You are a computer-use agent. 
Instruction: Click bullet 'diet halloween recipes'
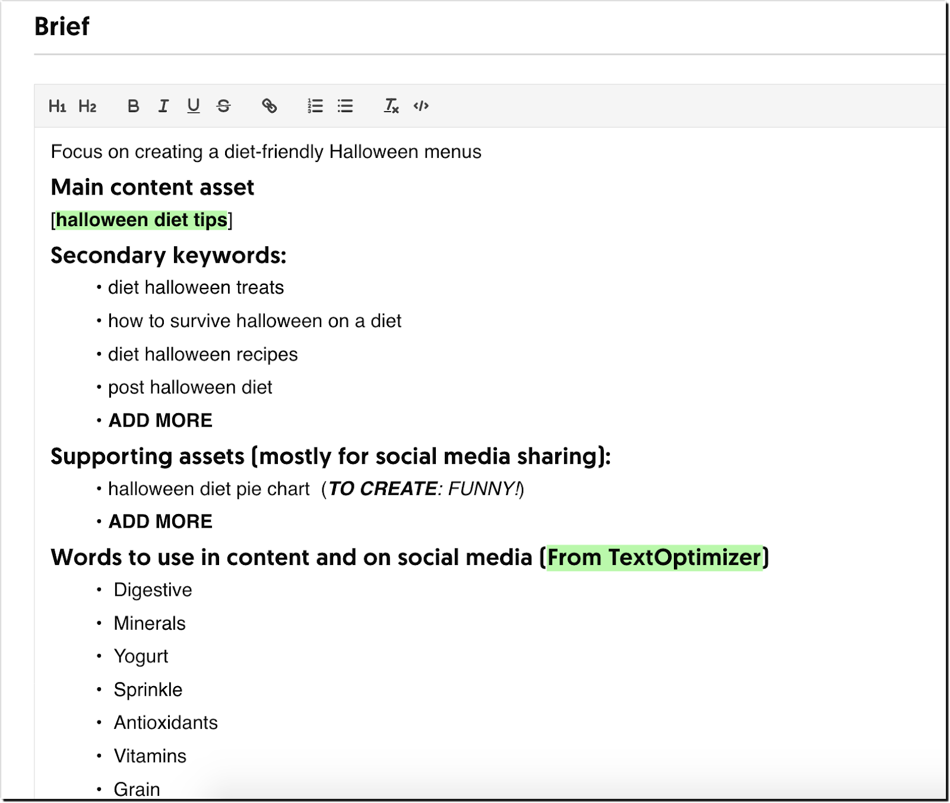point(203,354)
